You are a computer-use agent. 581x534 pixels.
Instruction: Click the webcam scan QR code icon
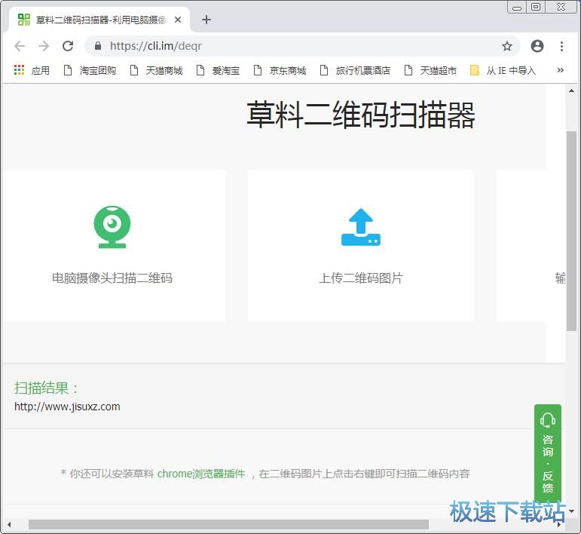tap(112, 227)
